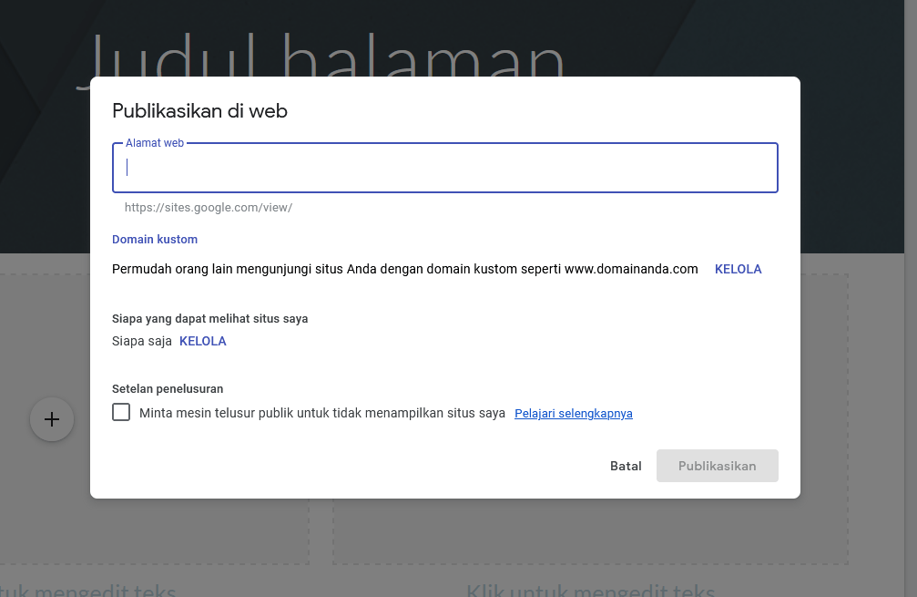This screenshot has height=597, width=917.
Task: Cancel with the Batal button
Action: click(x=626, y=466)
